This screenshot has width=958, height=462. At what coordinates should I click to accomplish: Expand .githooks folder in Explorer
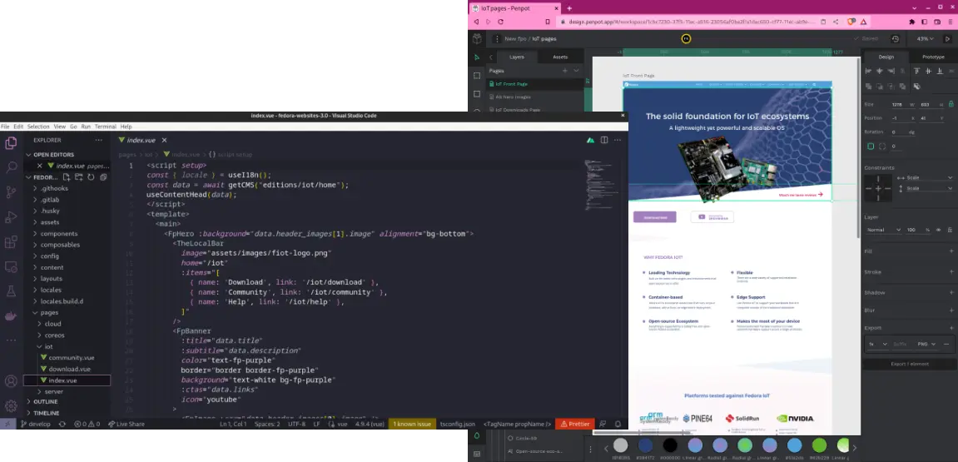54,188
